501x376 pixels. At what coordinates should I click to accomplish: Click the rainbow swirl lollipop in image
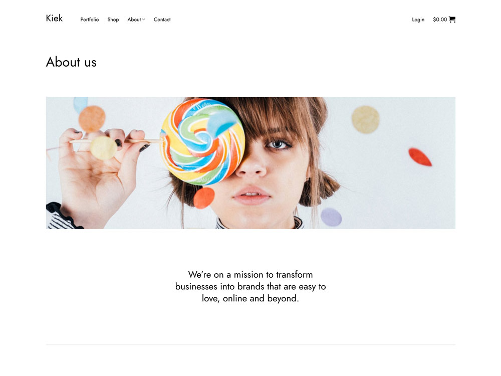pos(202,142)
